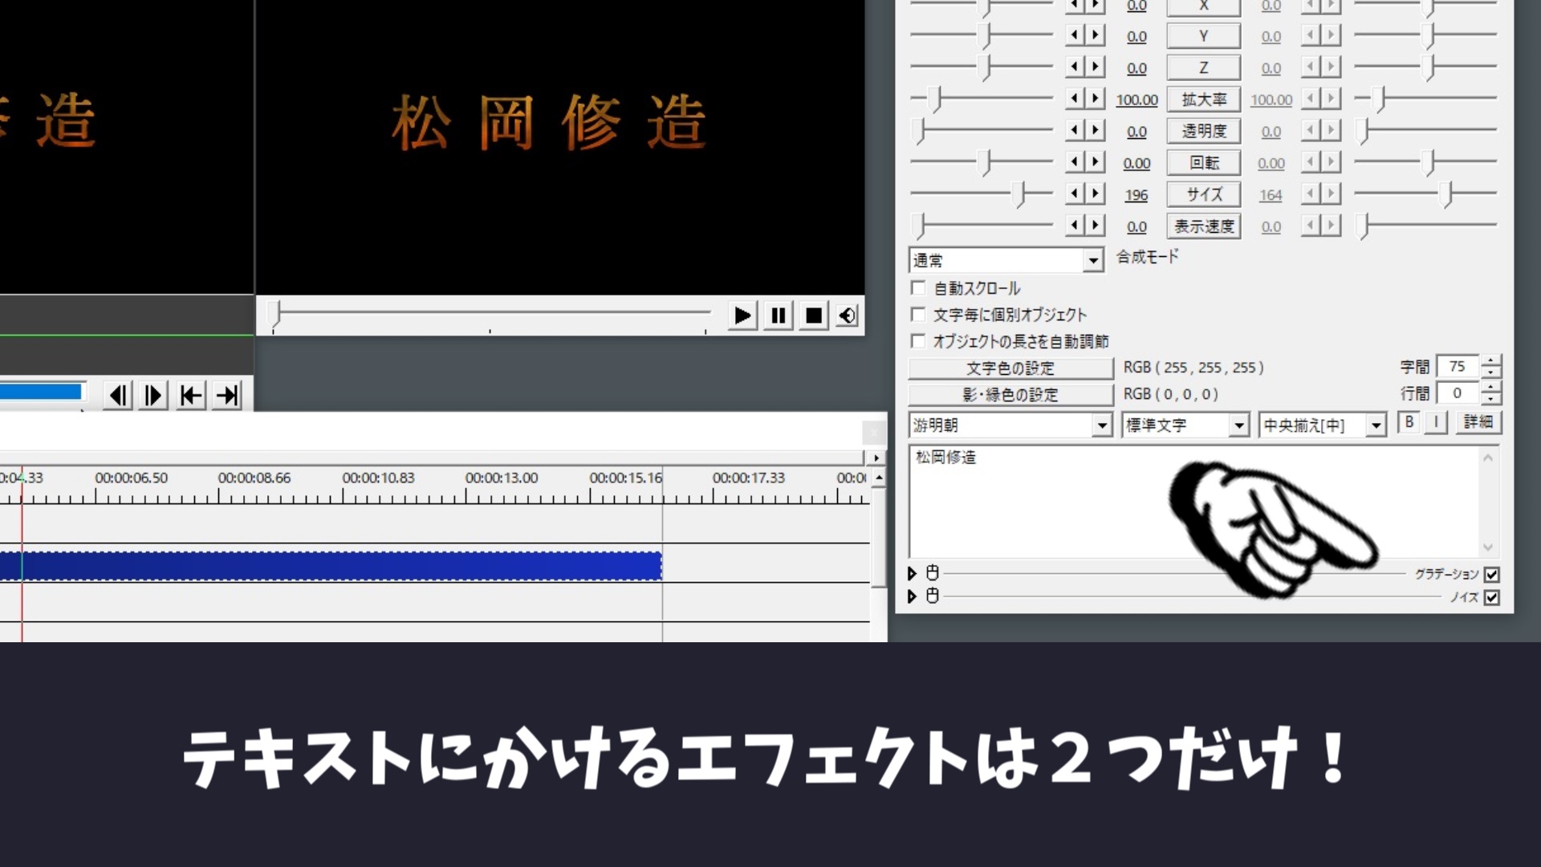Jump to start of timeline button
This screenshot has width=1541, height=867.
click(191, 395)
